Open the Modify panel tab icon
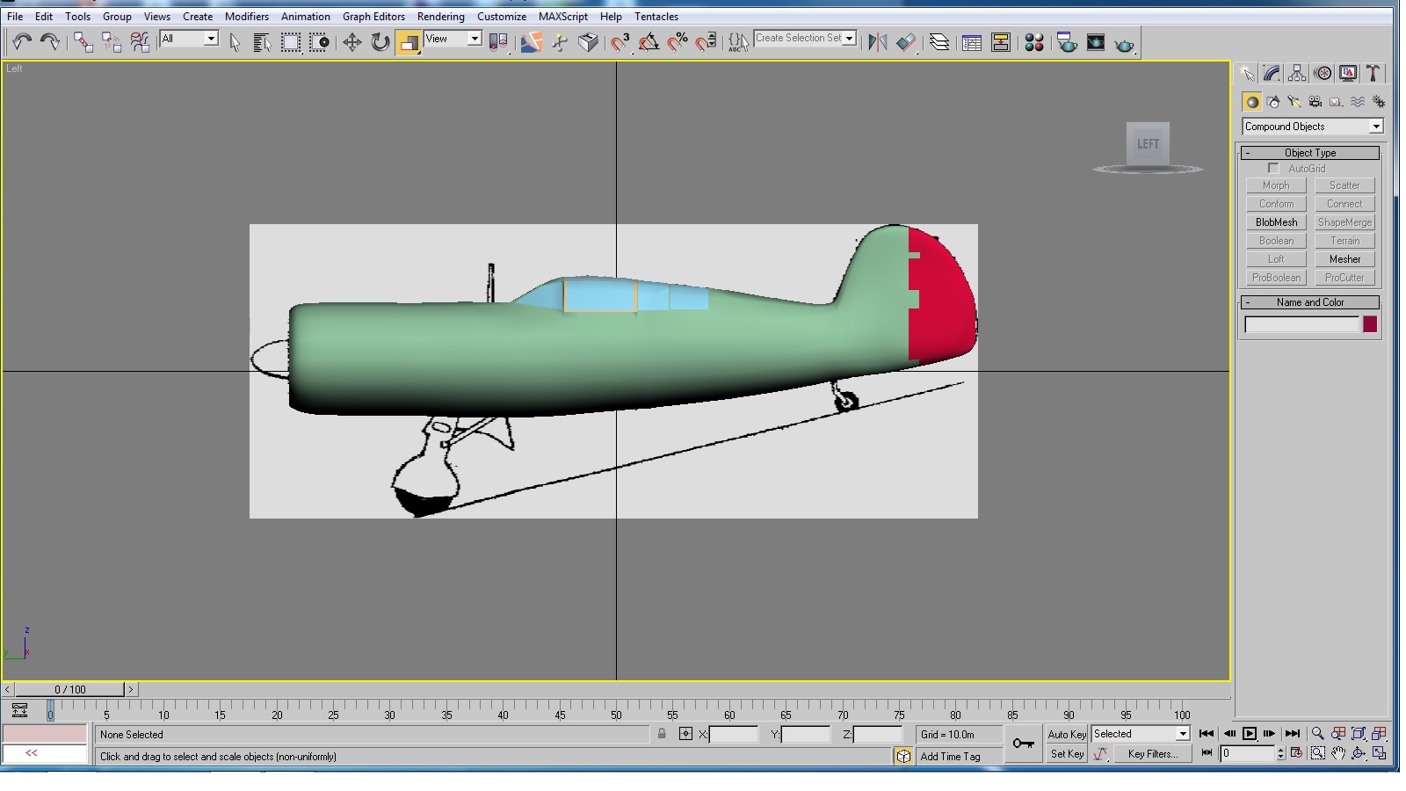The image size is (1406, 791). click(x=1272, y=74)
